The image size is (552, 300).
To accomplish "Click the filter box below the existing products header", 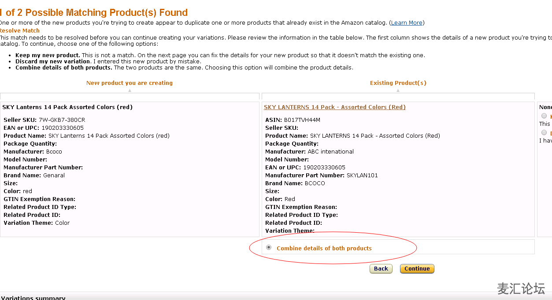I will click(398, 96).
